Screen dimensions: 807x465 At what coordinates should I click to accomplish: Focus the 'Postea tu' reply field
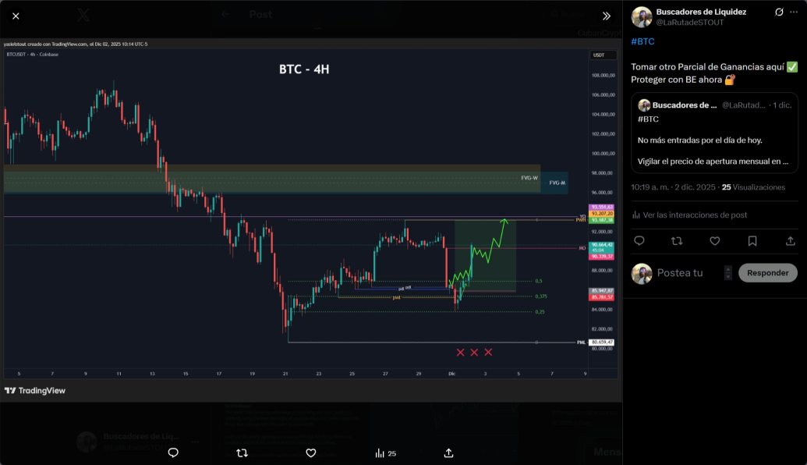click(688, 273)
